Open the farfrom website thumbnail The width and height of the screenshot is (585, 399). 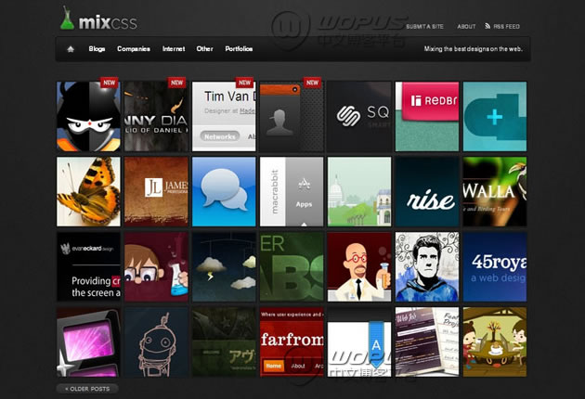coord(291,341)
